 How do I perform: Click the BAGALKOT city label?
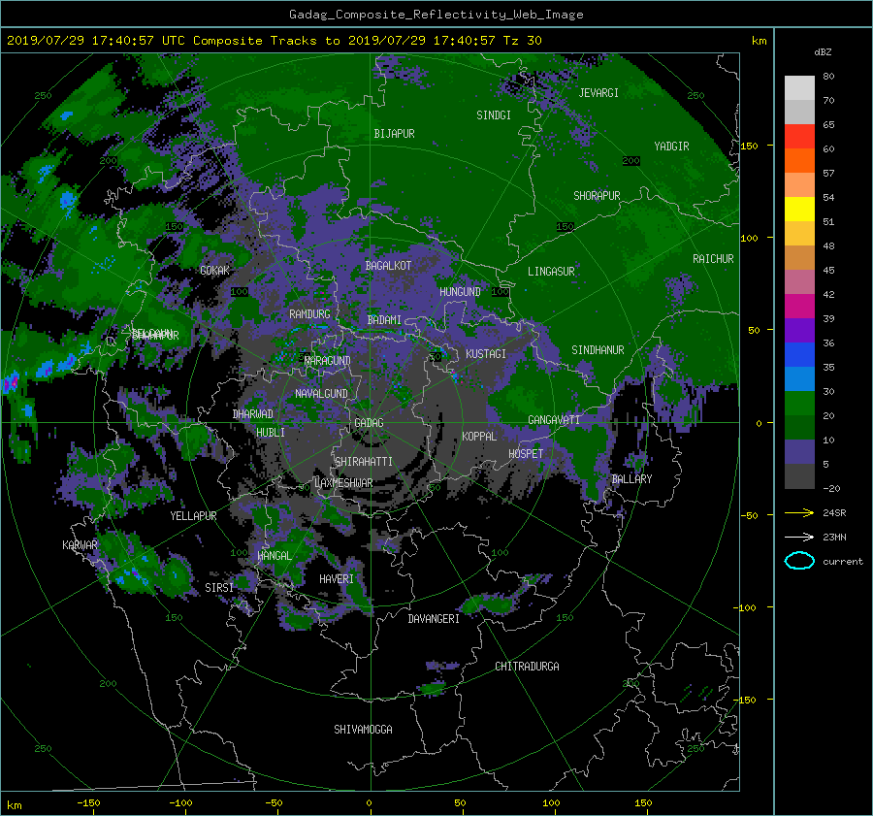point(388,266)
